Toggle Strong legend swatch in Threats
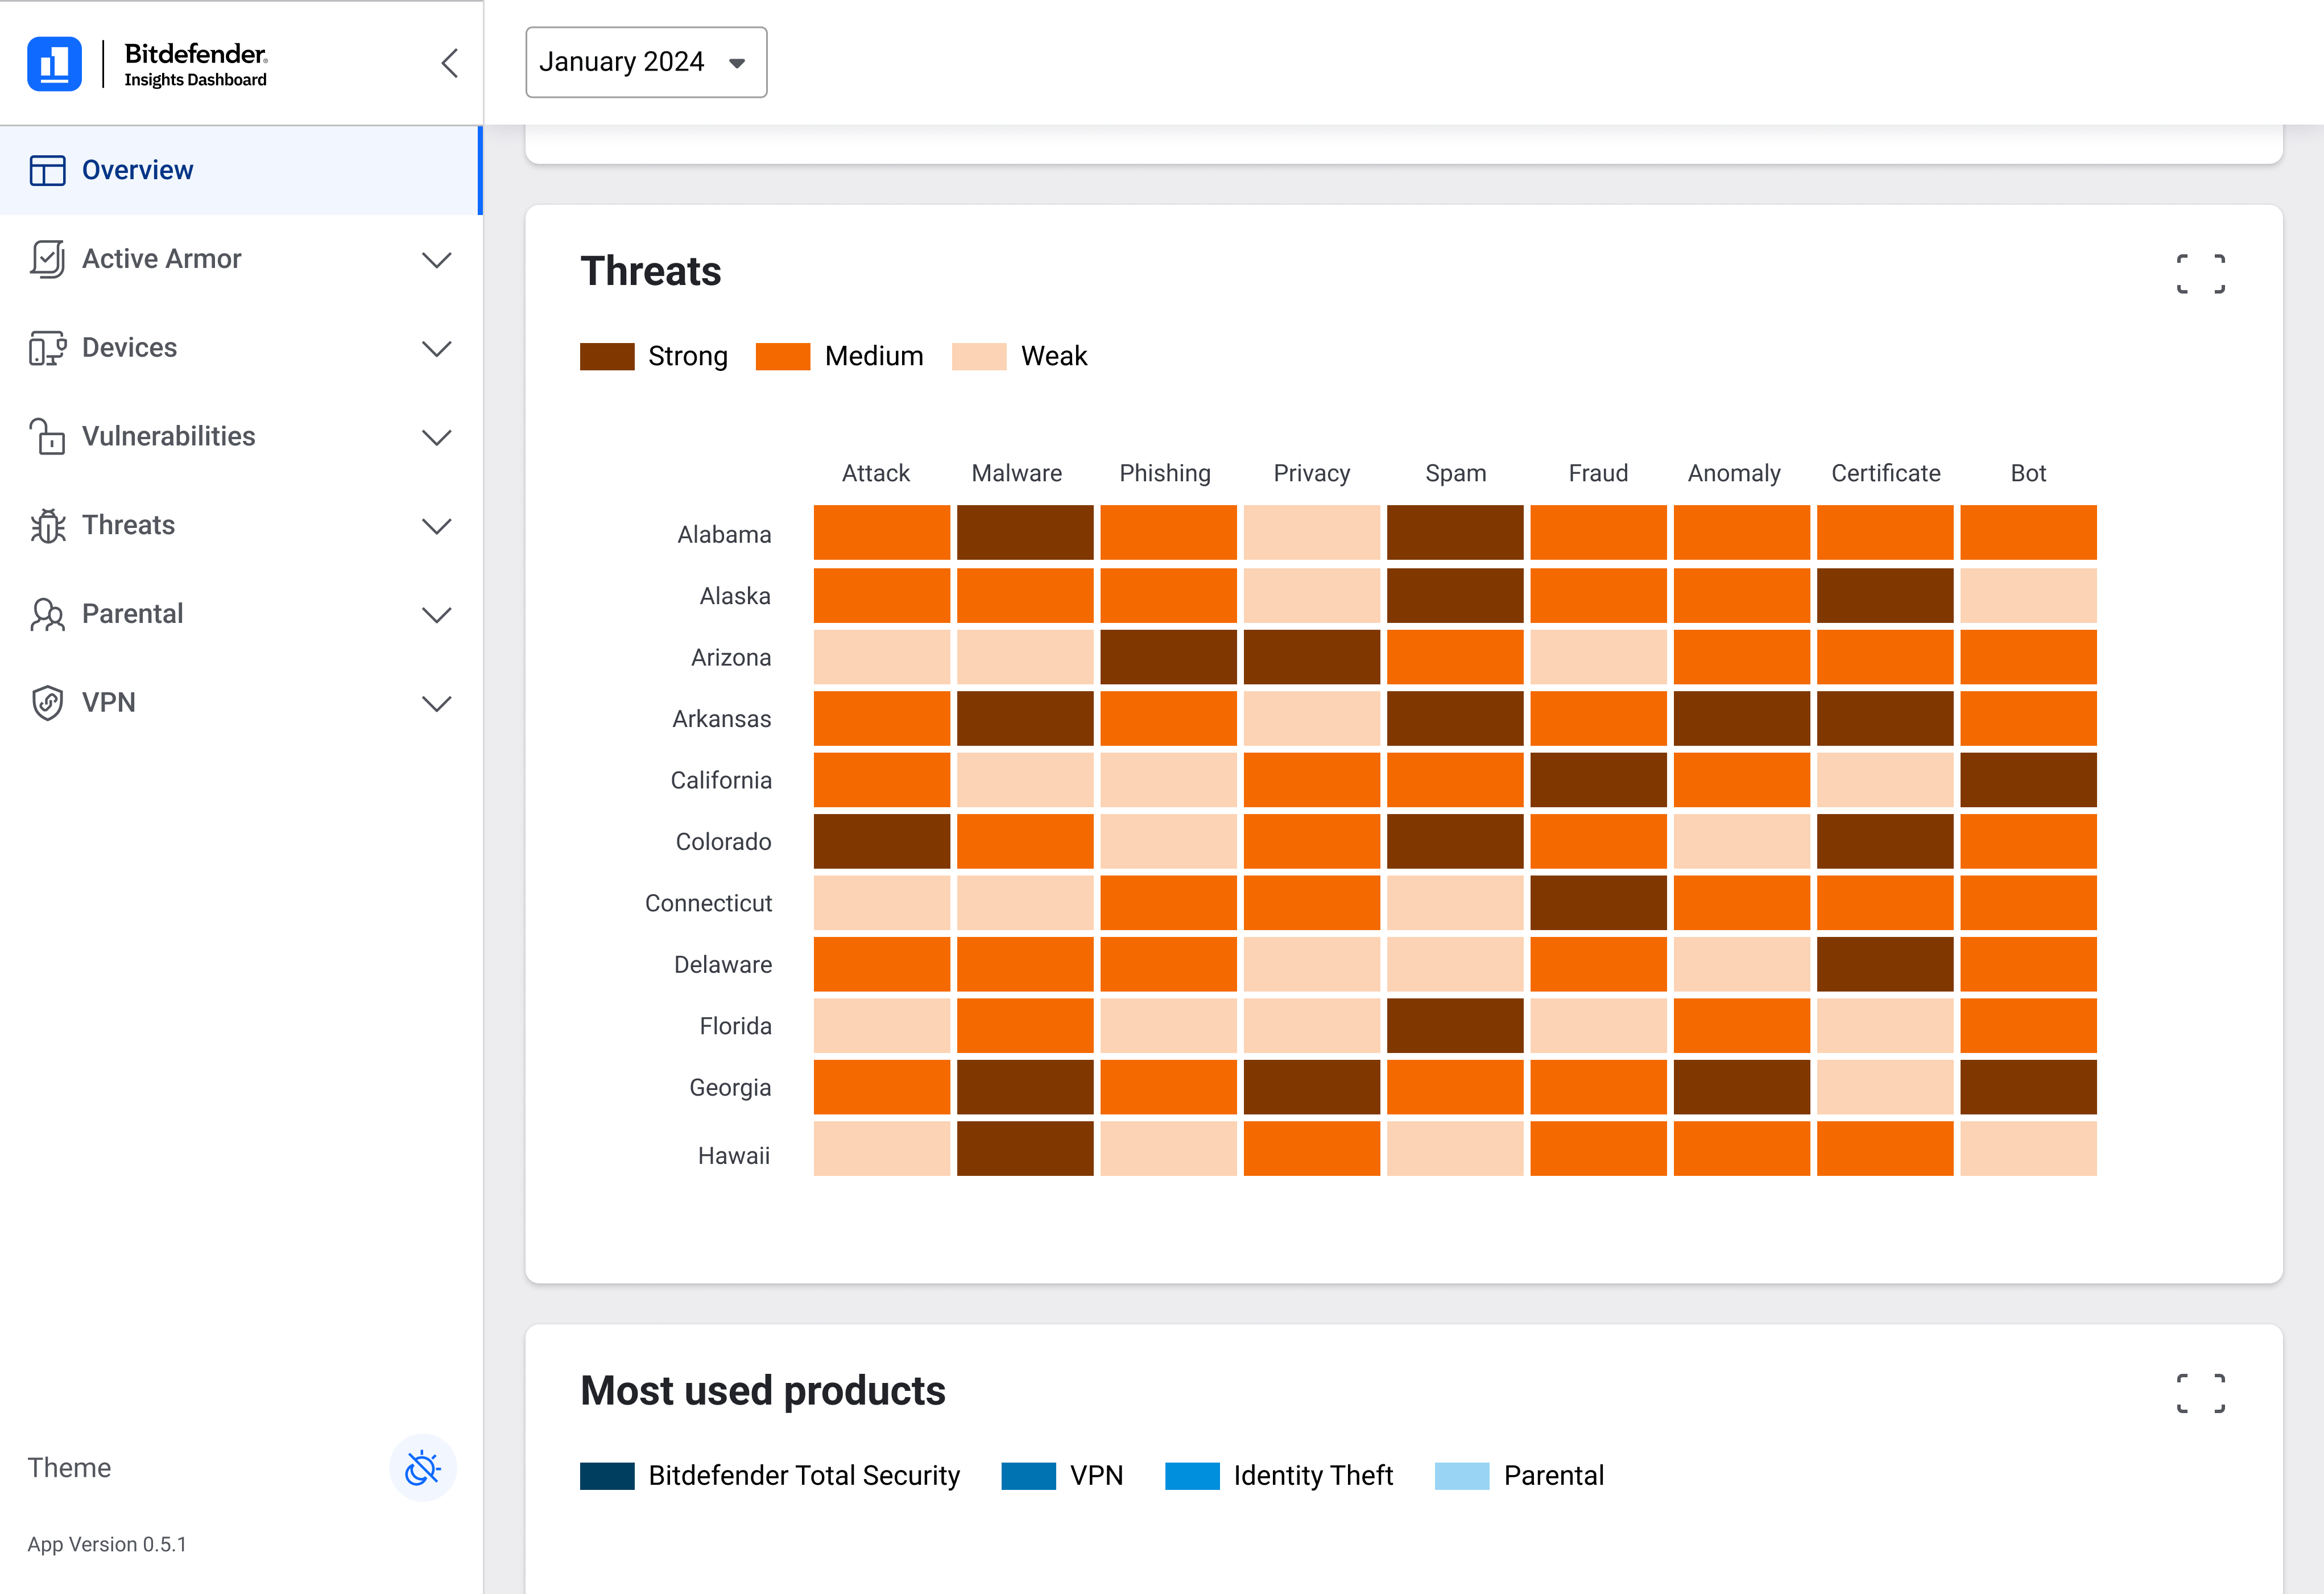The image size is (2324, 1594). 607,356
